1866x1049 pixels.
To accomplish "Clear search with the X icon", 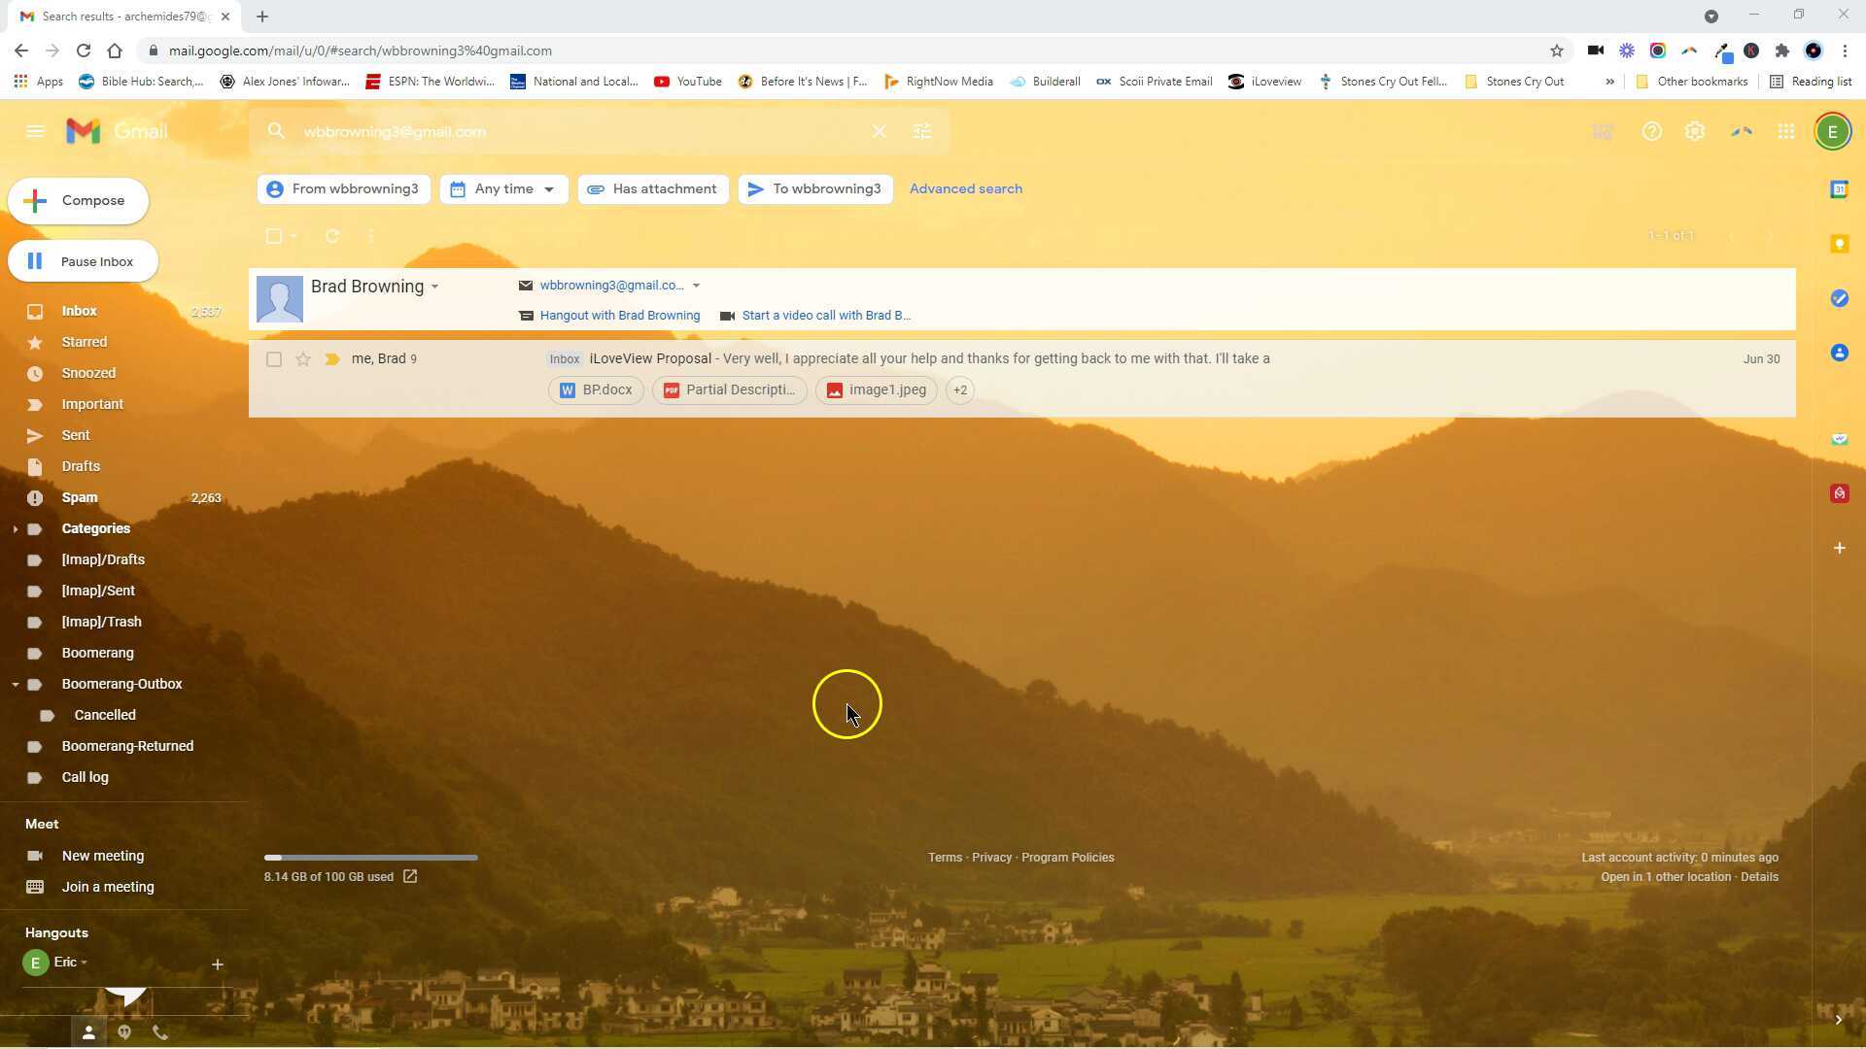I will point(879,131).
